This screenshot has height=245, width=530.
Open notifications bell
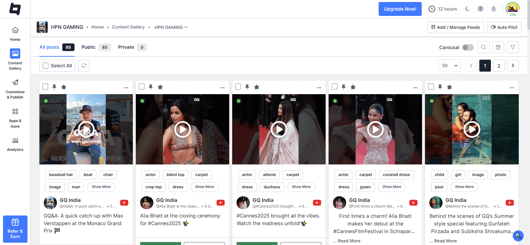coord(494,9)
